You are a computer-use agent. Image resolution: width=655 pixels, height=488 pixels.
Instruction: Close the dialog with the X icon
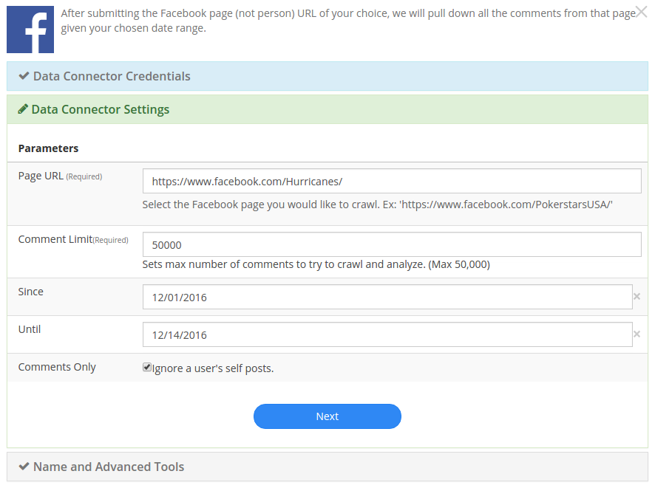641,12
